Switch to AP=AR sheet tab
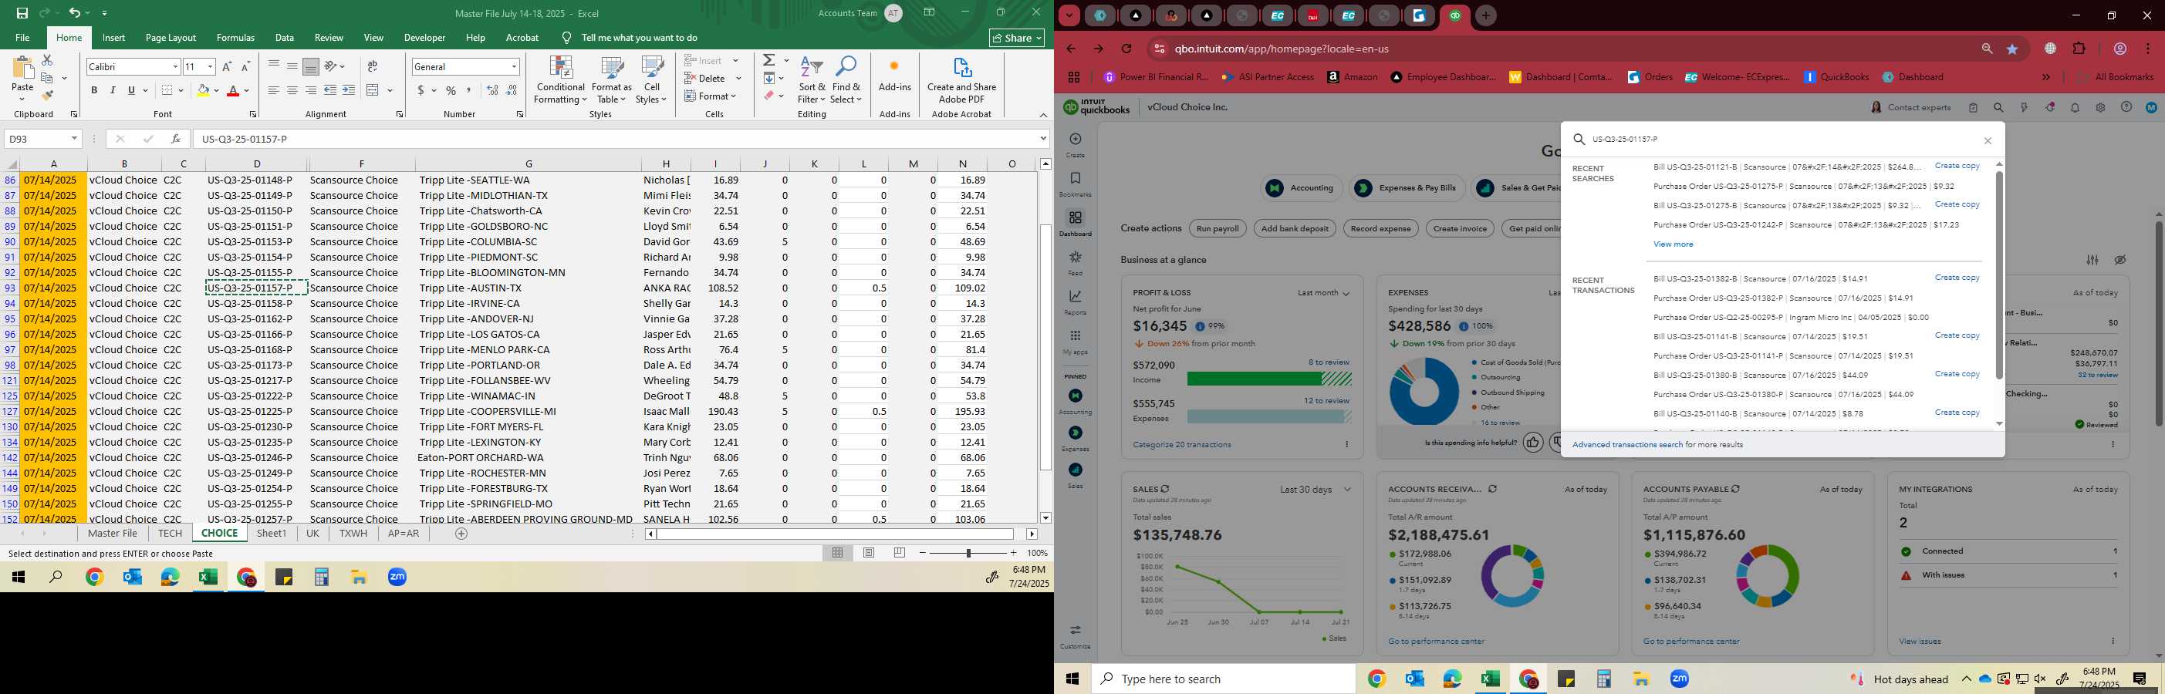Viewport: 2165px width, 694px height. click(x=404, y=534)
